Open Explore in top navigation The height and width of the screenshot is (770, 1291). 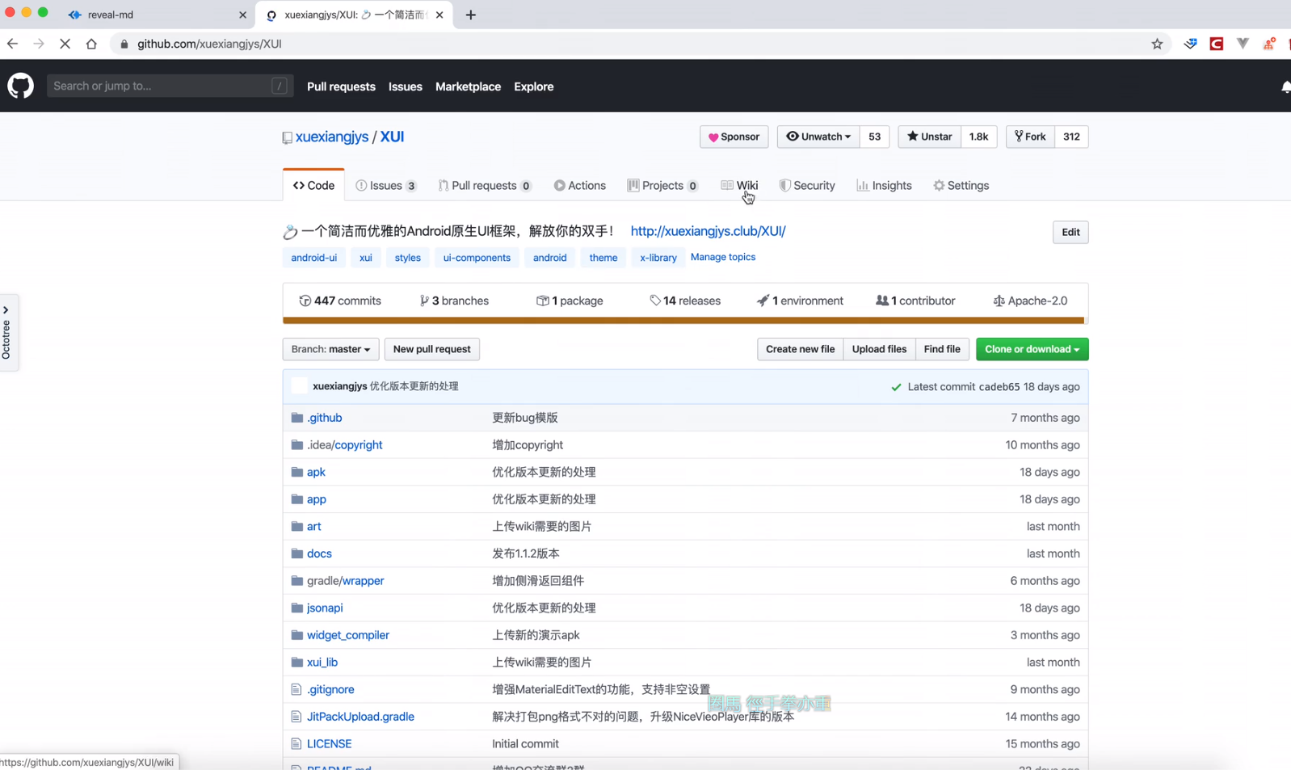[x=533, y=86]
